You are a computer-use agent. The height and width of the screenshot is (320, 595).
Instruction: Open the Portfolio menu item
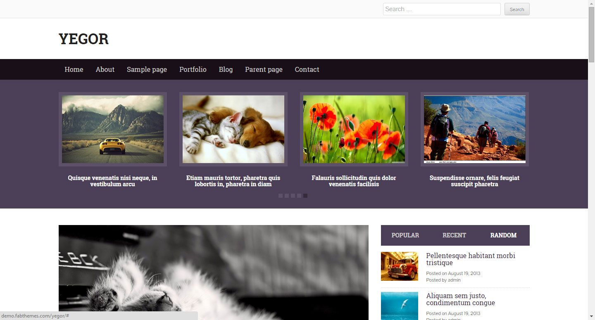point(193,69)
